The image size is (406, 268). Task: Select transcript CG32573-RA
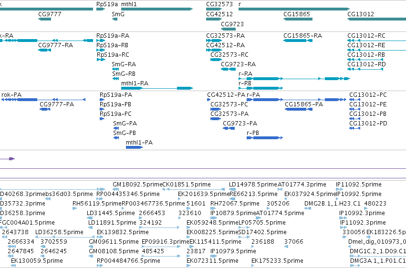point(214,41)
